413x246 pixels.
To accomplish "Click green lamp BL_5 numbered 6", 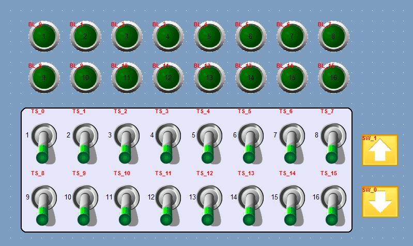I will tap(251, 36).
